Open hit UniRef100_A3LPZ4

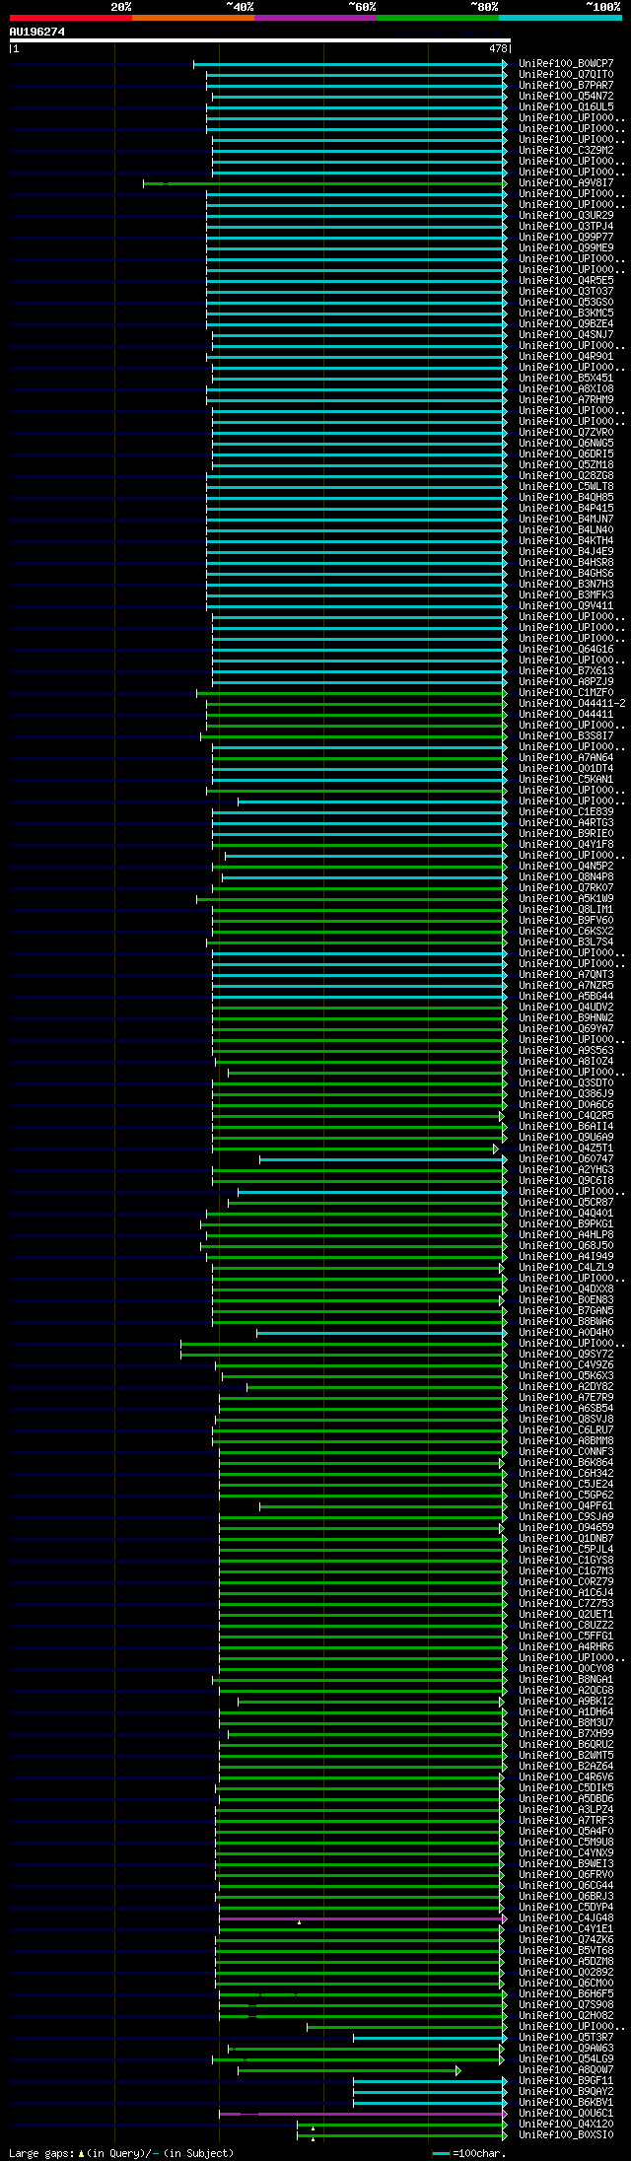566,1810
